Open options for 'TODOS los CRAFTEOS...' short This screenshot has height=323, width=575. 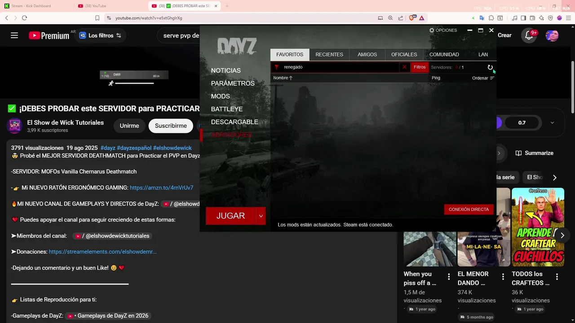557,277
